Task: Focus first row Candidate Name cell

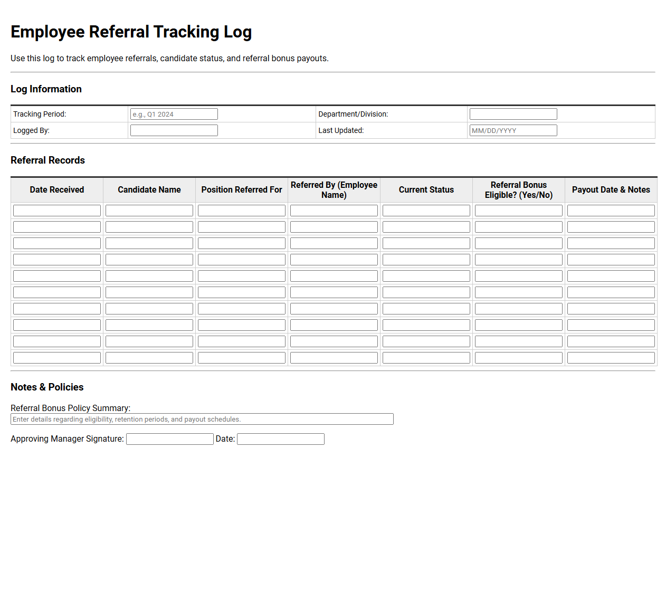Action: [x=149, y=211]
